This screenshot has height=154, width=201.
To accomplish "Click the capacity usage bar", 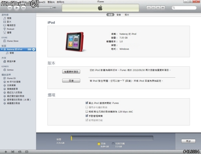I will coord(112,138).
